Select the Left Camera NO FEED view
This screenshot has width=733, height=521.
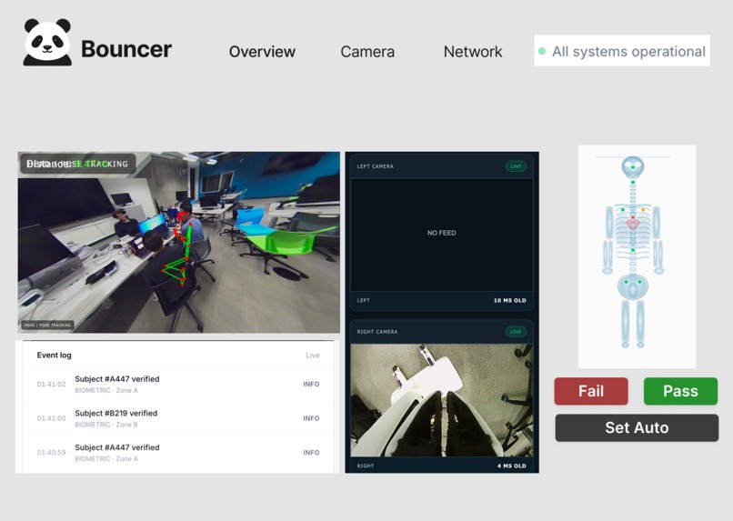[x=441, y=234]
